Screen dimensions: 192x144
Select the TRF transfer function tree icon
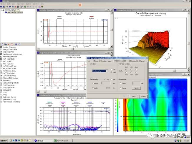point(6,13)
